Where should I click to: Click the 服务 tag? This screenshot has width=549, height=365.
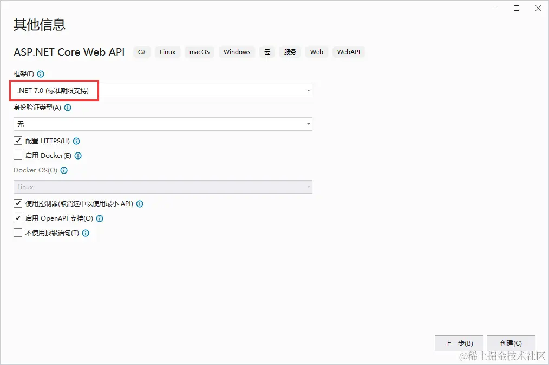(x=290, y=52)
